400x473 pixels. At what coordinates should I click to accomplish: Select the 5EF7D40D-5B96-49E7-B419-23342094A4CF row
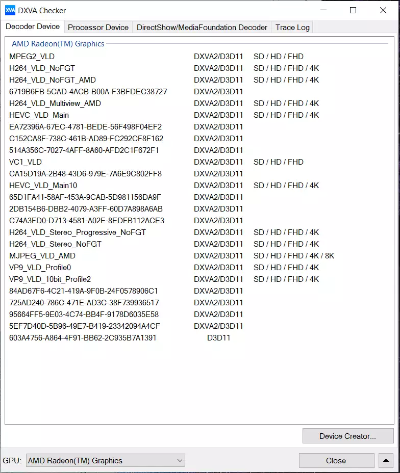point(199,326)
